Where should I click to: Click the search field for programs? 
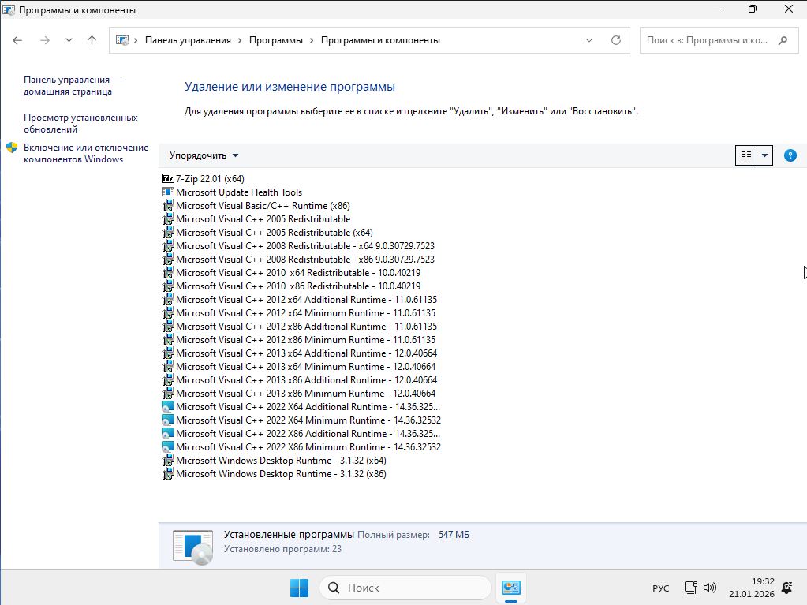pyautogui.click(x=706, y=40)
